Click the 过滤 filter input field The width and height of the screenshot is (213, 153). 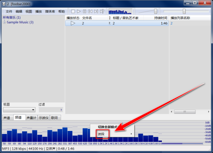(51, 110)
